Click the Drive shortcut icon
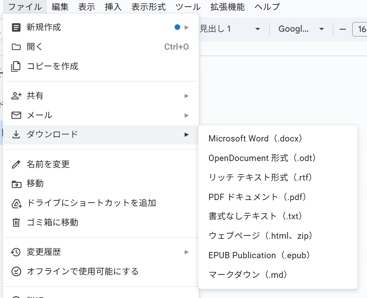The height and width of the screenshot is (298, 367). [16, 204]
